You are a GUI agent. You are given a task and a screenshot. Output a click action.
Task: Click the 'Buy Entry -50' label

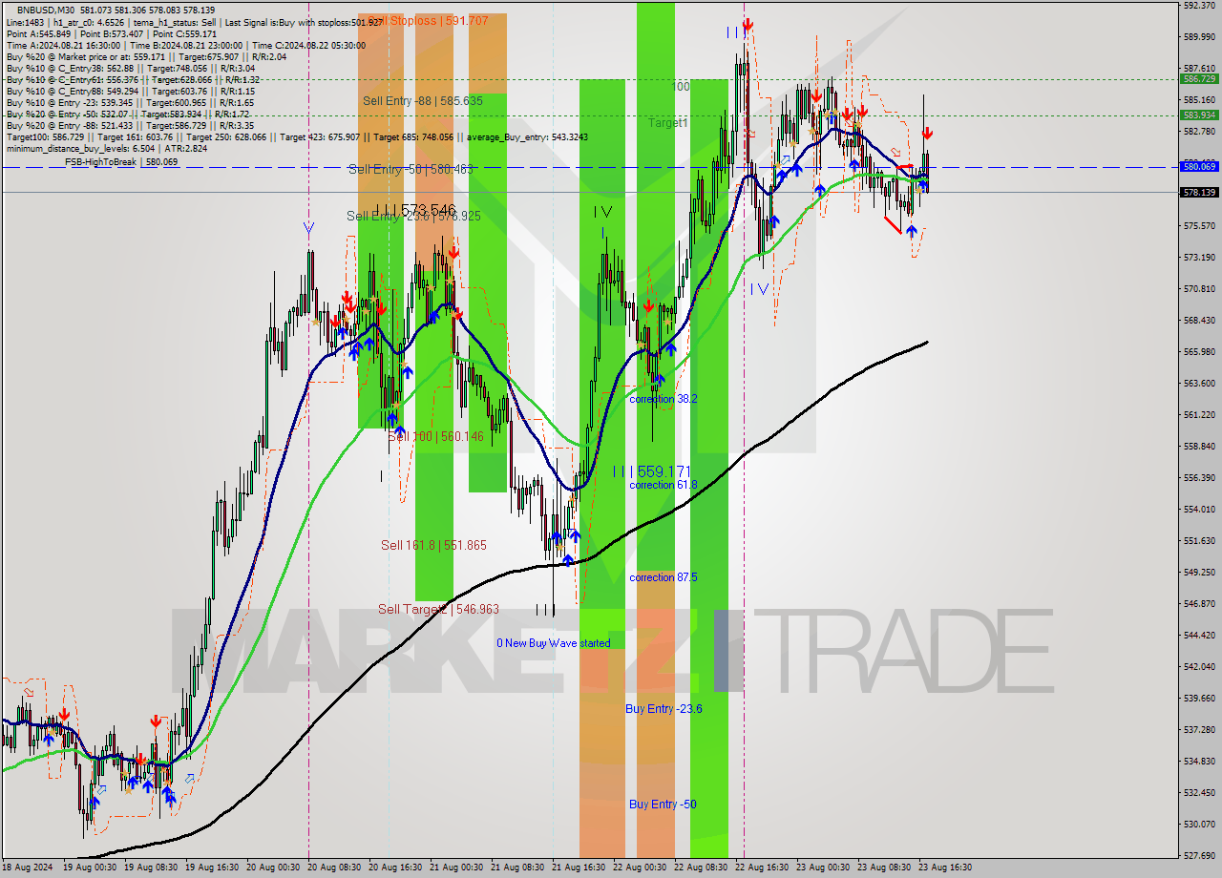tap(663, 804)
